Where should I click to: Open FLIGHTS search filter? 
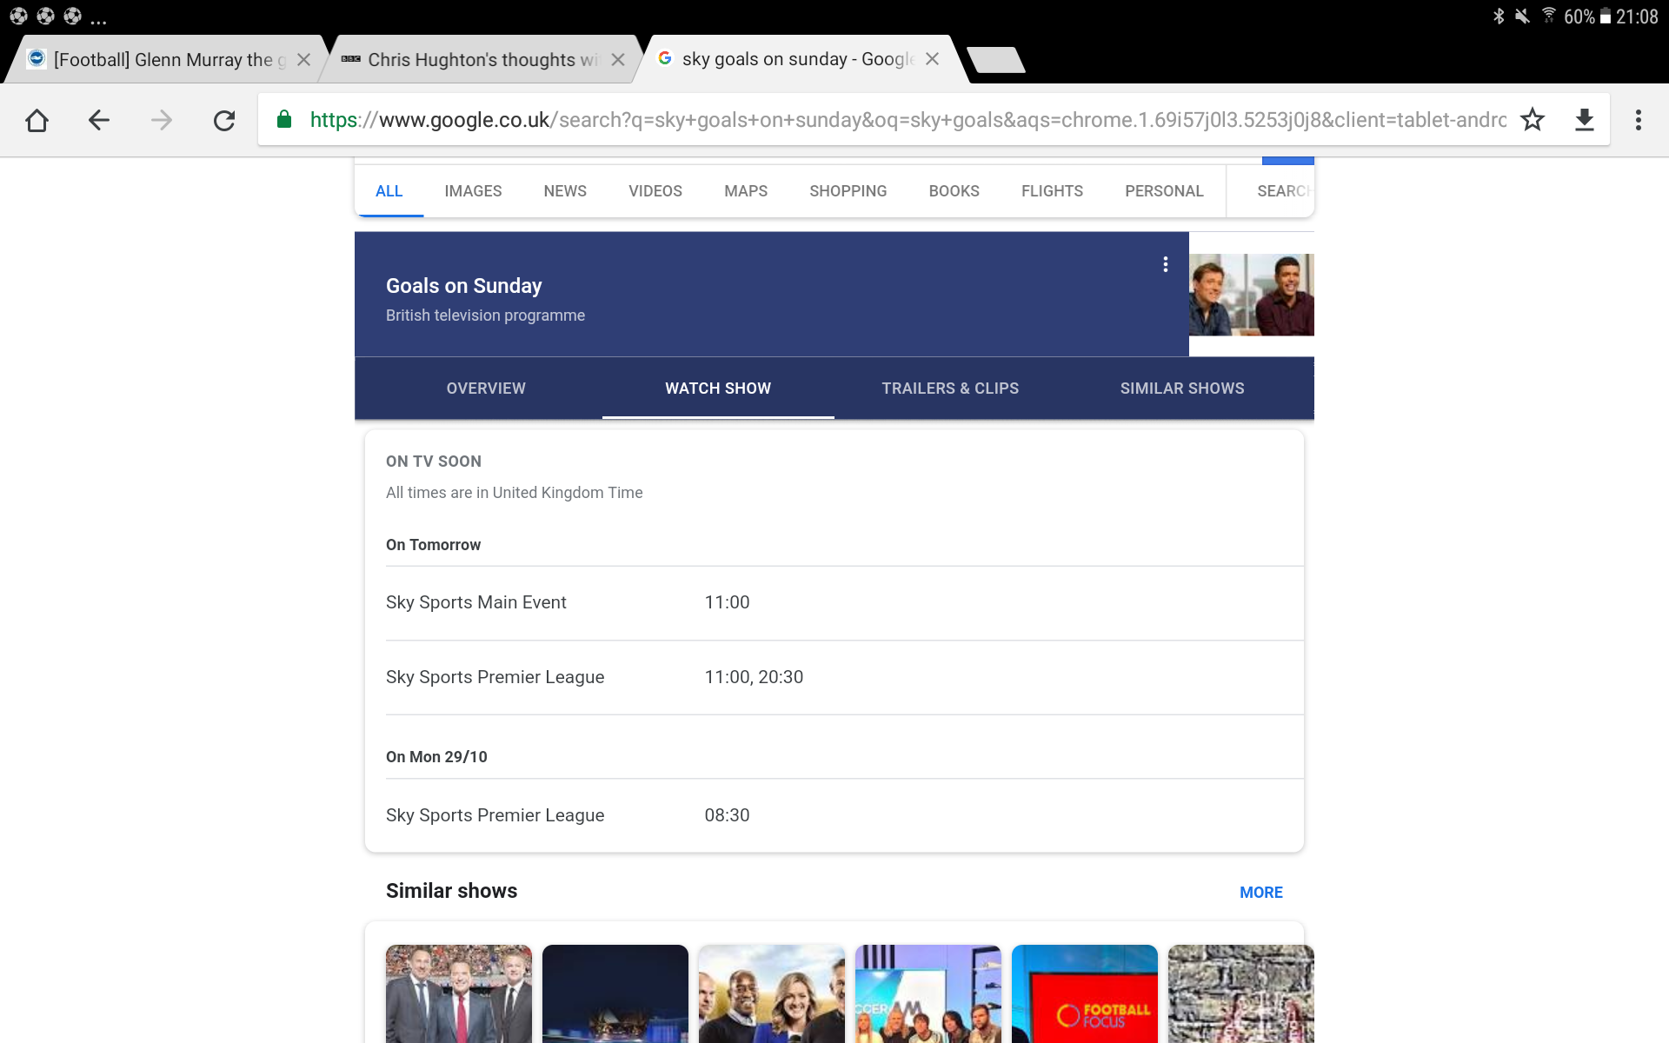coord(1052,191)
